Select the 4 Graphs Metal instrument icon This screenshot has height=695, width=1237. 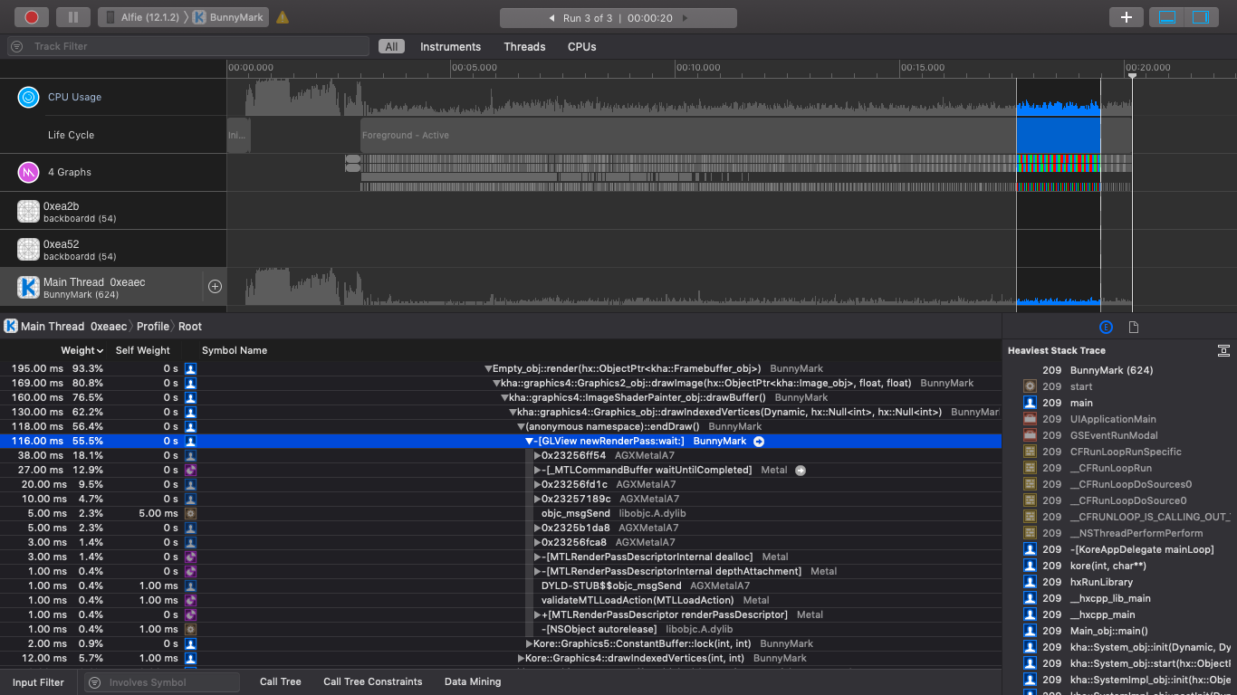click(29, 172)
